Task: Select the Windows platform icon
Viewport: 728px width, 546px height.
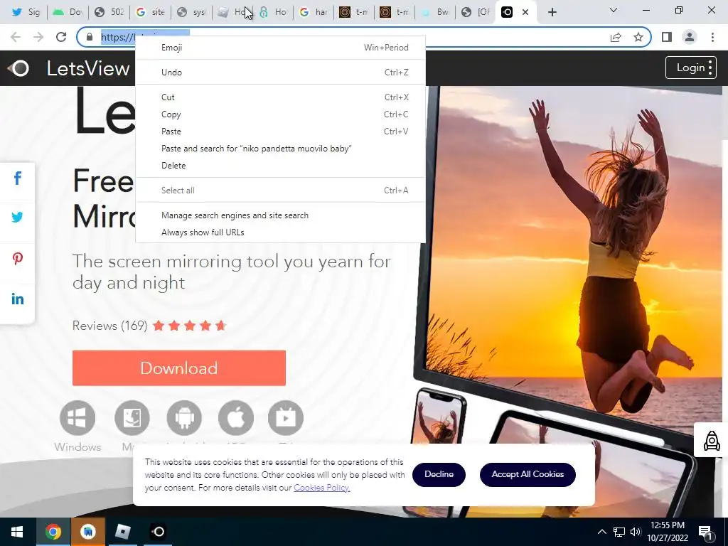Action: tap(77, 418)
